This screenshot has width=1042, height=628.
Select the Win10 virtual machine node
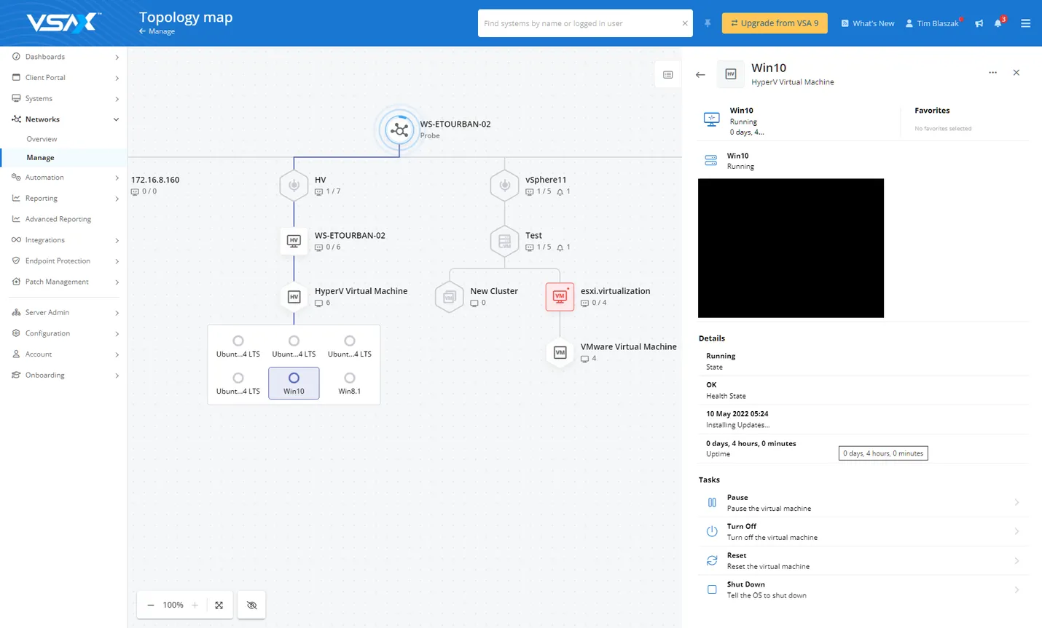pos(294,383)
